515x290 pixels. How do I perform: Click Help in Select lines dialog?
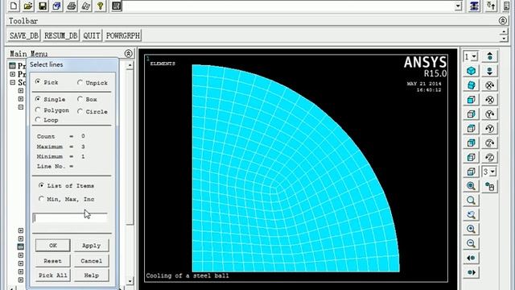[91, 275]
